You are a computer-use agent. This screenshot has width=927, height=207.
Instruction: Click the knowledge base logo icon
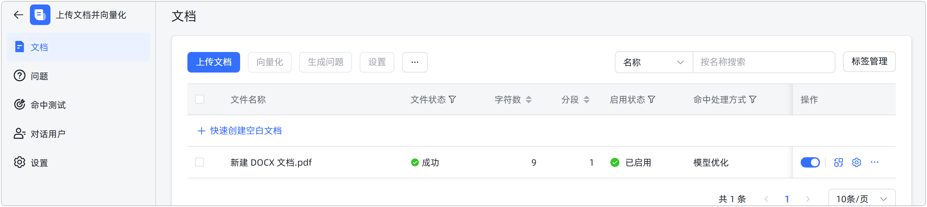coord(40,15)
